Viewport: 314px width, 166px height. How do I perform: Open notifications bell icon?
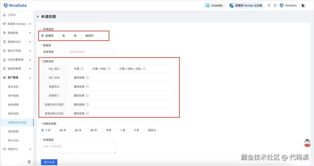pos(269,5)
